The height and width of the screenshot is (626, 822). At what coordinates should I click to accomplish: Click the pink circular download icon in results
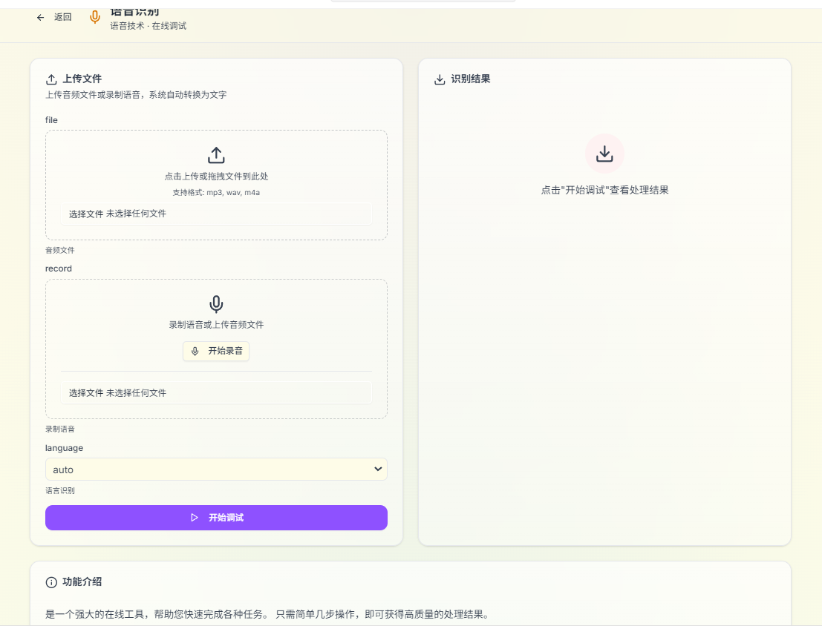[604, 154]
